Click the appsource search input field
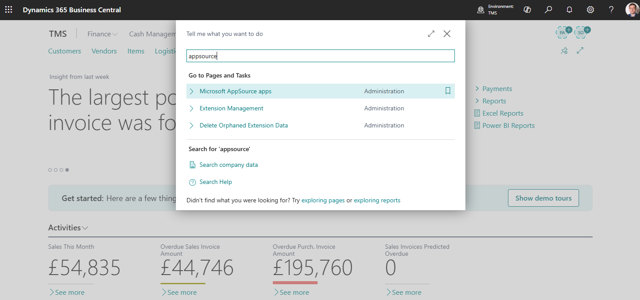 [x=320, y=56]
